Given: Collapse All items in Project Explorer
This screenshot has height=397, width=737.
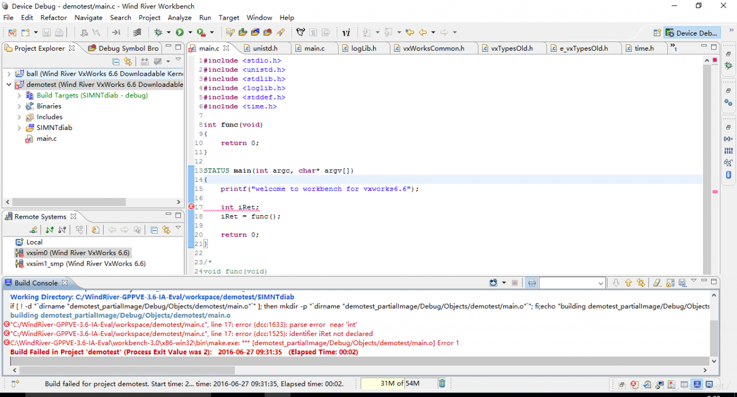Looking at the screenshot, I should [116, 61].
